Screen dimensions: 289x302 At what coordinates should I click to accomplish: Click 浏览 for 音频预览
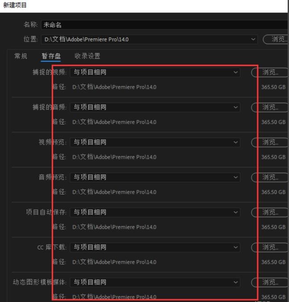coord(270,177)
